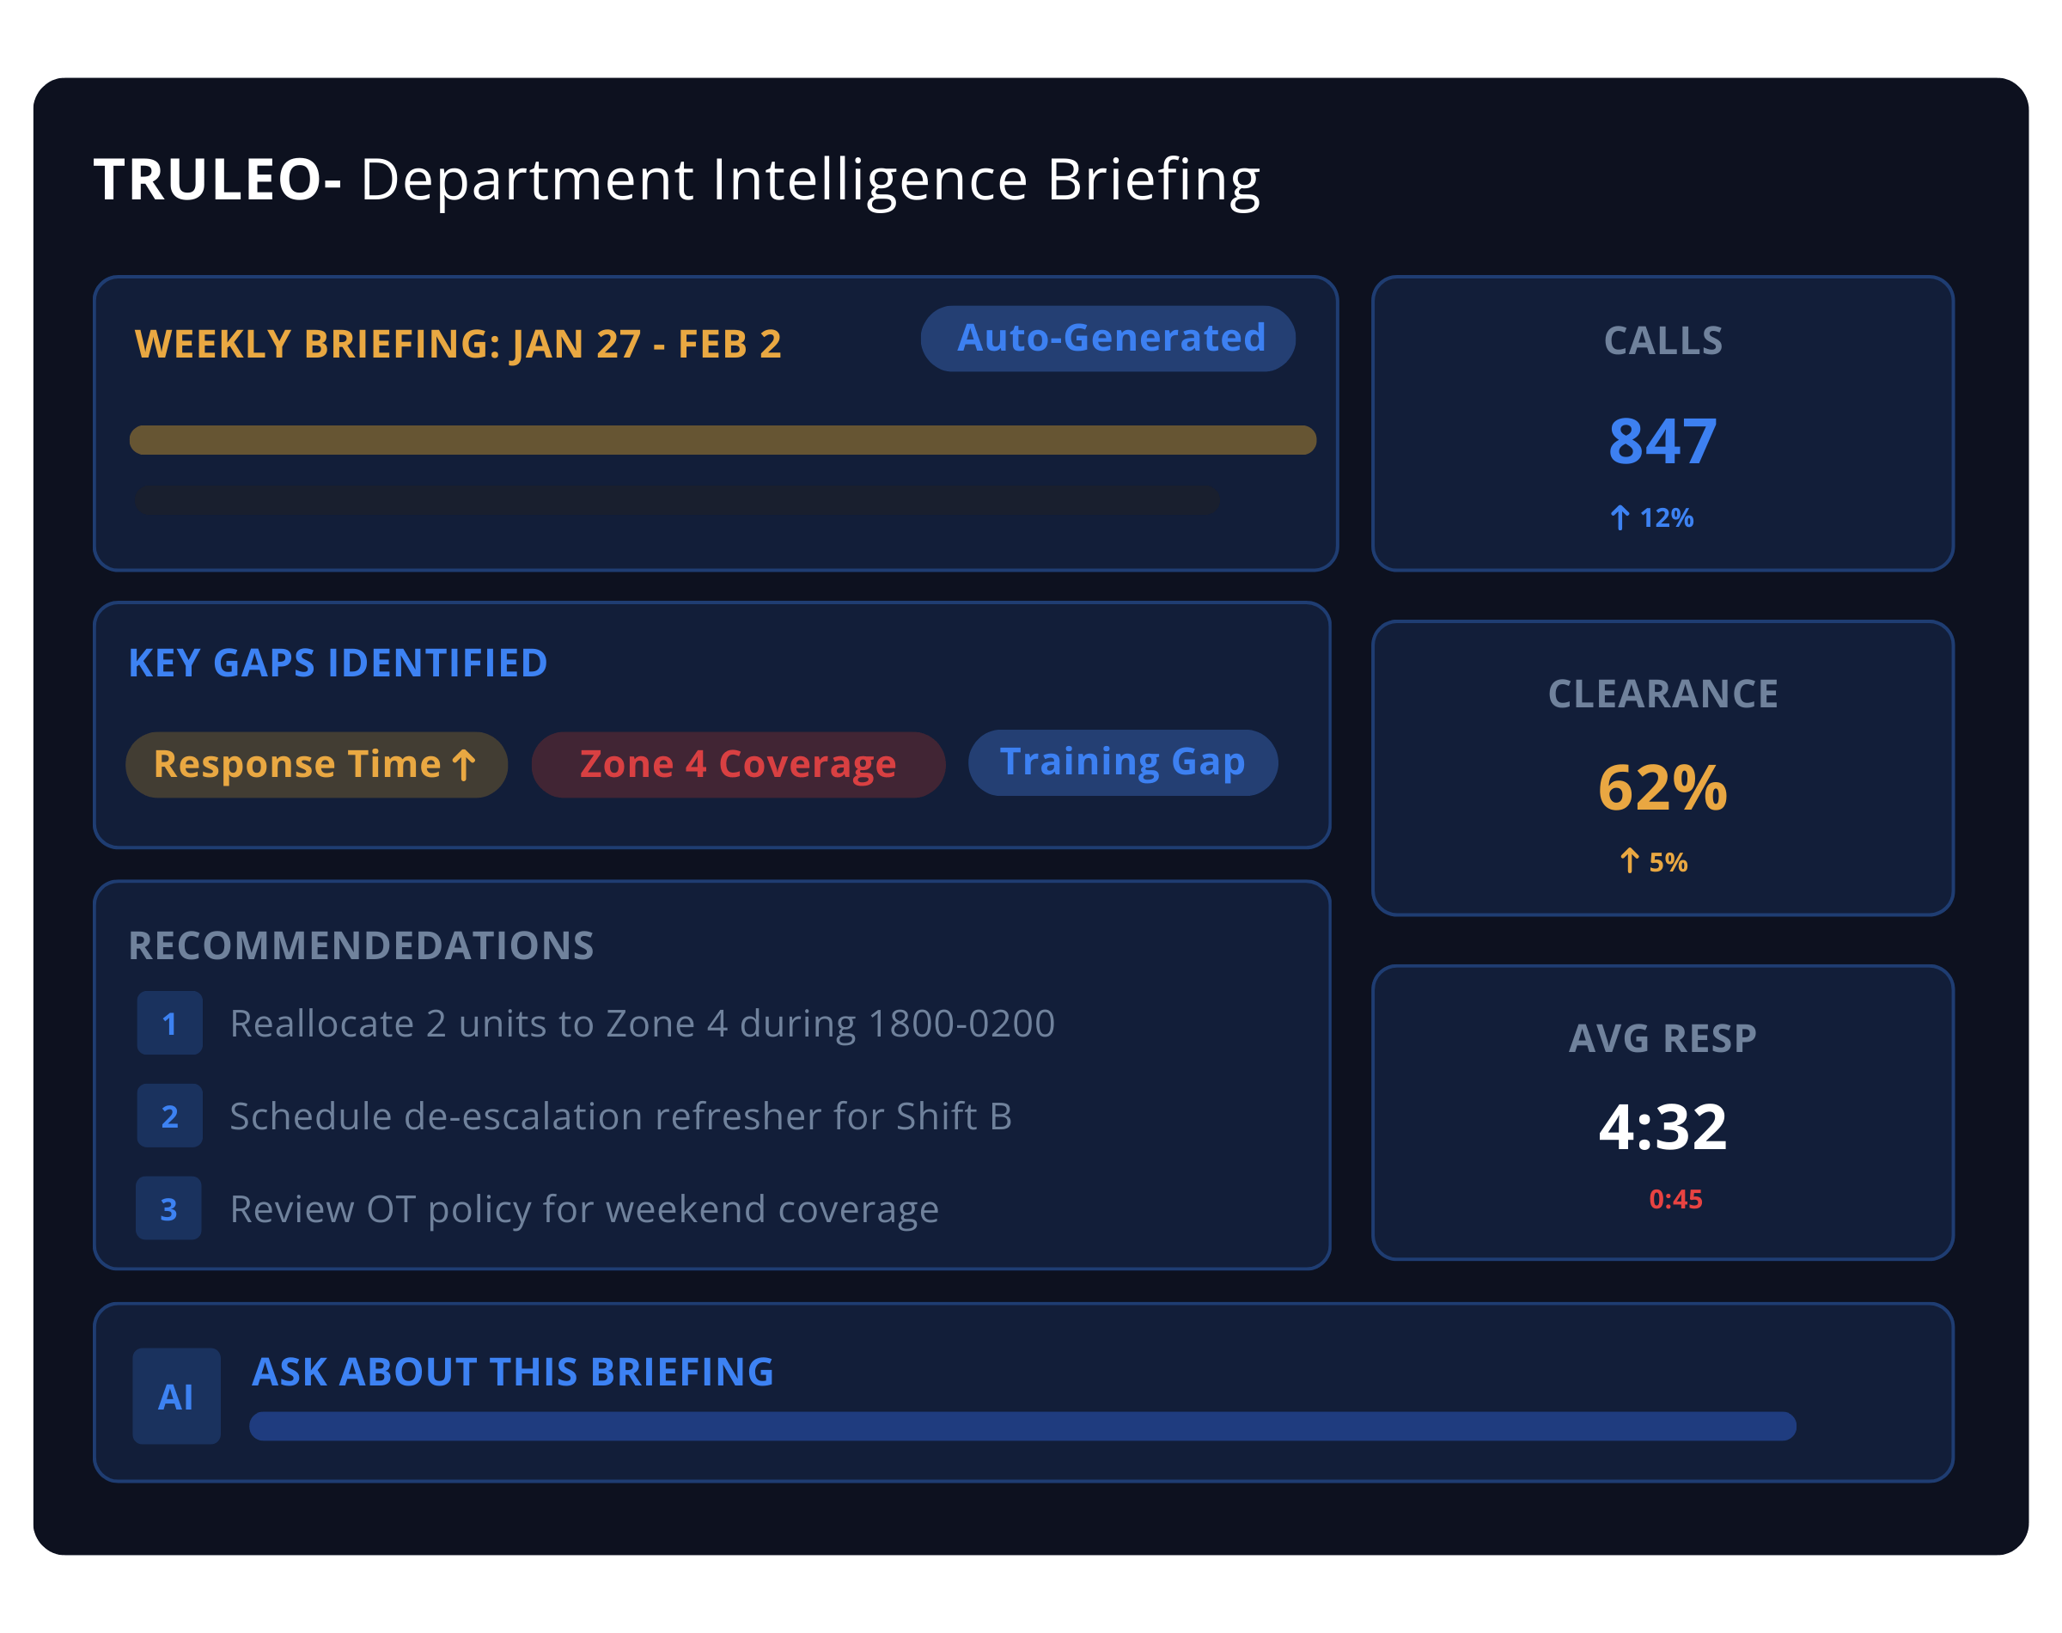
Task: Open the de-escalation refresher recommendation
Action: pyautogui.click(x=621, y=1116)
